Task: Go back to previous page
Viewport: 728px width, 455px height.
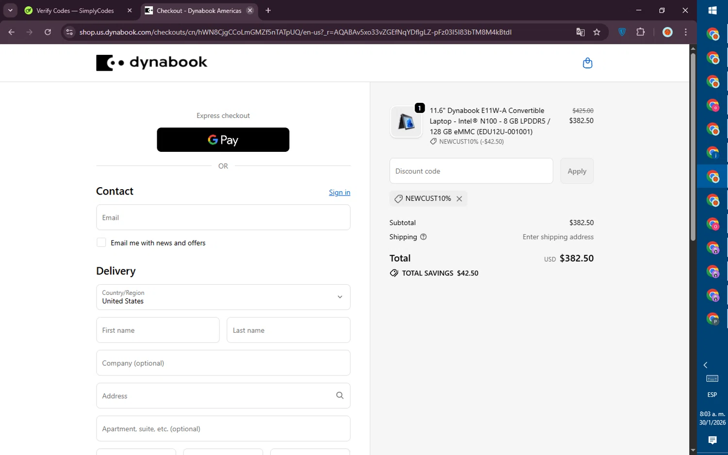Action: point(12,32)
